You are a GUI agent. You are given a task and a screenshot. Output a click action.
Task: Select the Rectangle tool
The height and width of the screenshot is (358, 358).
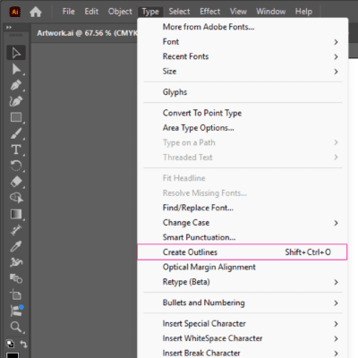point(16,117)
